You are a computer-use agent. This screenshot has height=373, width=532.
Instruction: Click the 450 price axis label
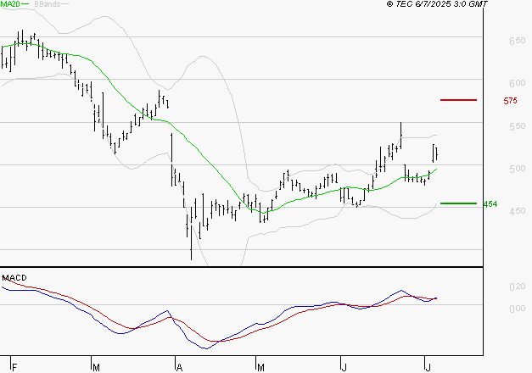click(517, 211)
